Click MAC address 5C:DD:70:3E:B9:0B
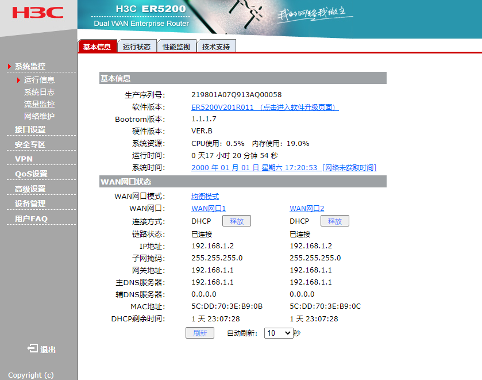Image resolution: width=482 pixels, height=380 pixels. click(x=227, y=306)
